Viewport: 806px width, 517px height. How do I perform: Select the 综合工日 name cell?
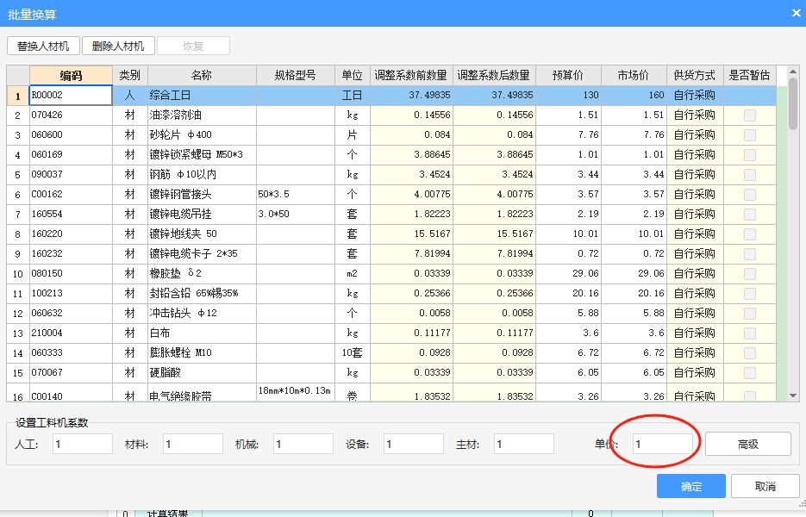[202, 95]
